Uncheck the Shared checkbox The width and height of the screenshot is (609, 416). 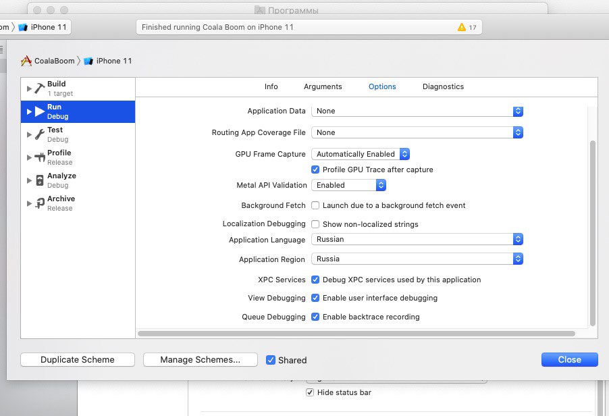tap(271, 360)
